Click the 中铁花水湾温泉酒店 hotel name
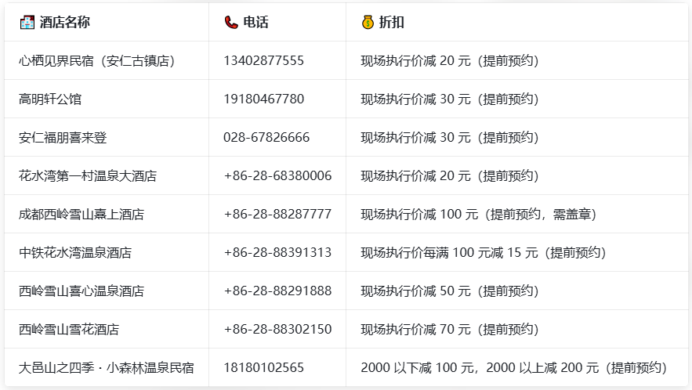Image resolution: width=692 pixels, height=390 pixels. [x=75, y=253]
